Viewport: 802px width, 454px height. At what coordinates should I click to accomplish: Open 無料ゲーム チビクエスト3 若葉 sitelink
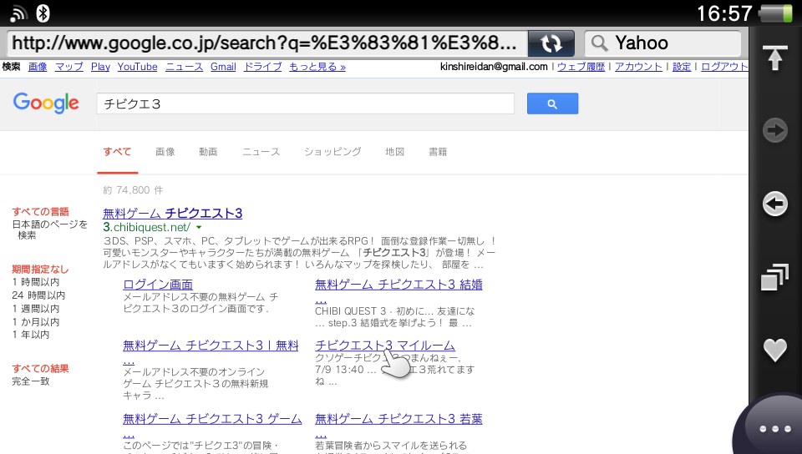[x=399, y=419]
